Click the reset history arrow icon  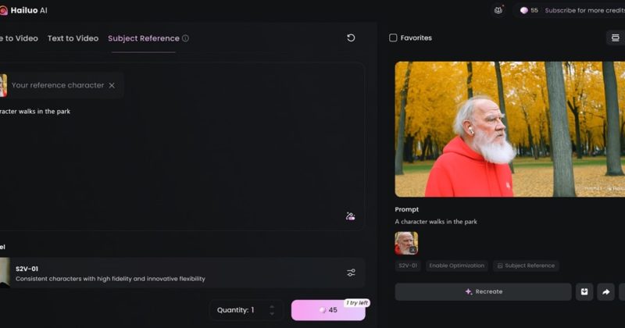coord(351,37)
